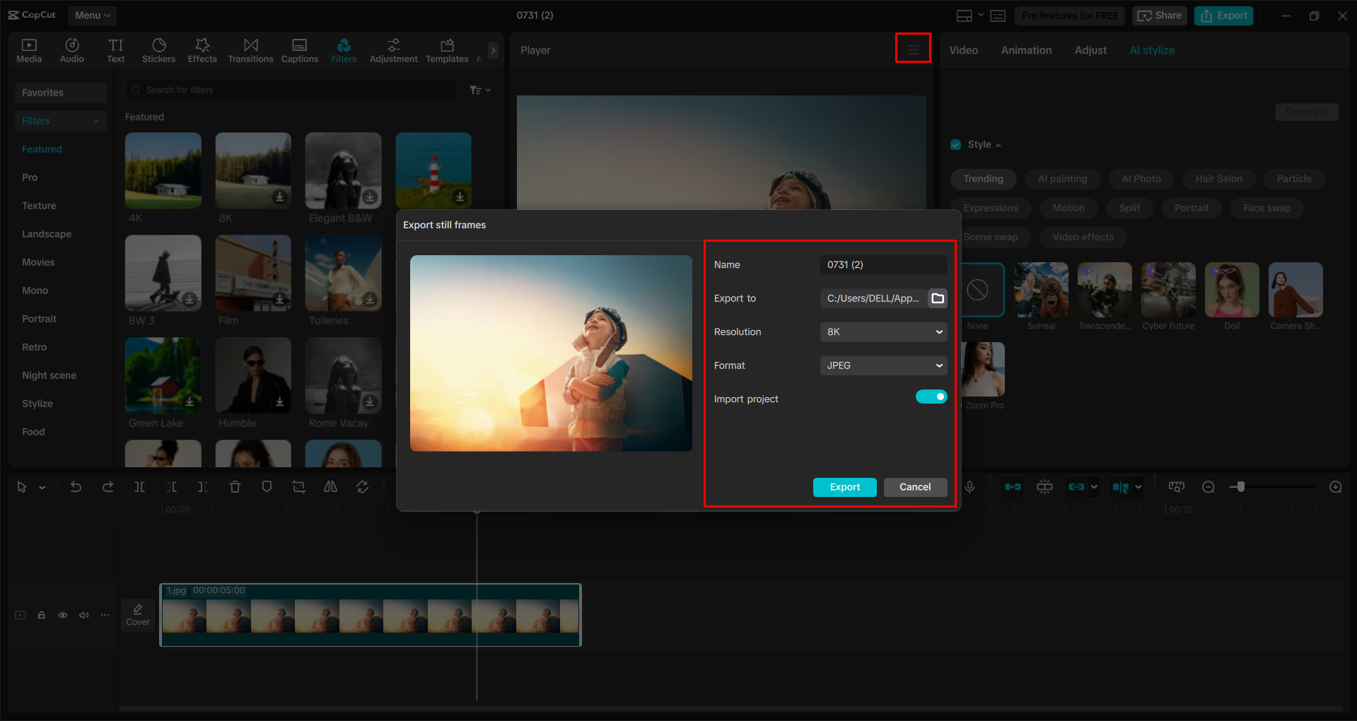Image resolution: width=1357 pixels, height=721 pixels.
Task: Select the Audio panel icon
Action: click(x=71, y=49)
